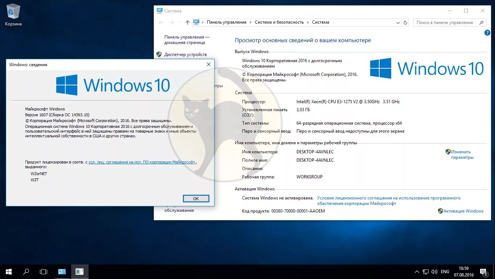Screen dimensions: 495x279
Task: Maximize the Система window
Action: [466, 11]
